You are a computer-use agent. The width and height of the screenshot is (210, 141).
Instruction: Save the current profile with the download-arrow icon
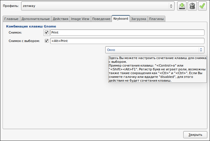coord(182,6)
